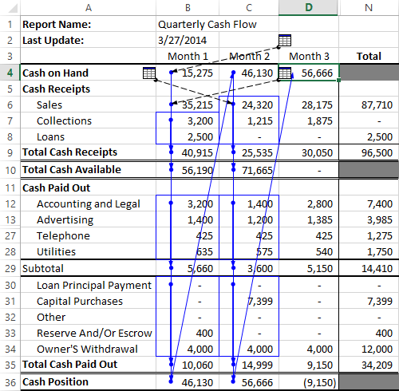Click the Capital Purchases value 7,399 in Month 2
Viewport: 399px width, 391px height.
(249, 301)
